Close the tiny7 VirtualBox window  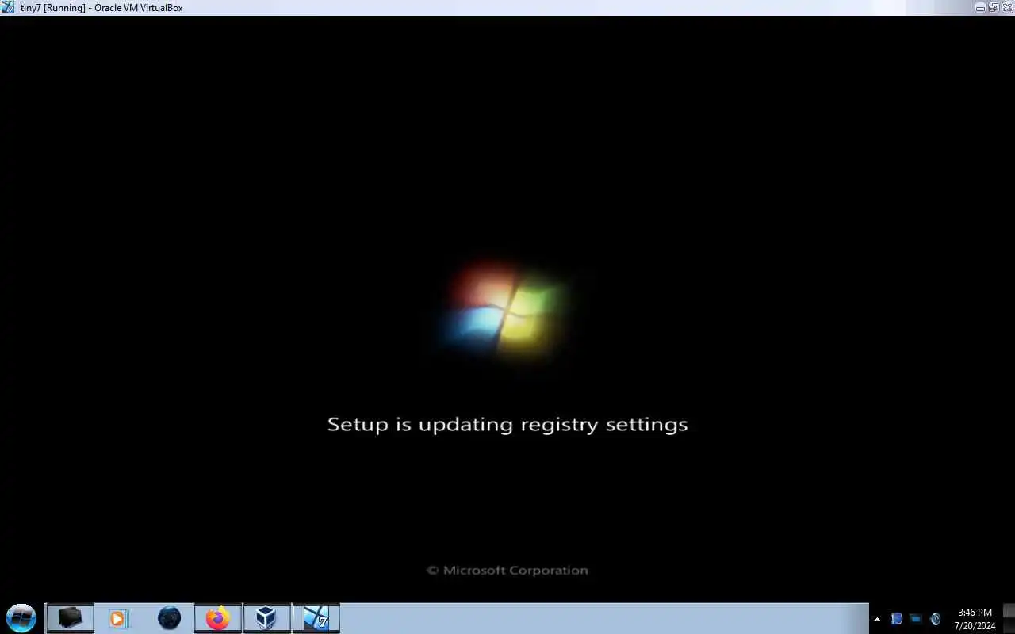(1005, 7)
